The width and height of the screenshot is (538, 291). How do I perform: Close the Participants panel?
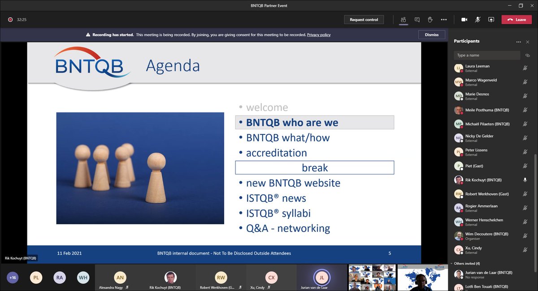[x=528, y=42]
